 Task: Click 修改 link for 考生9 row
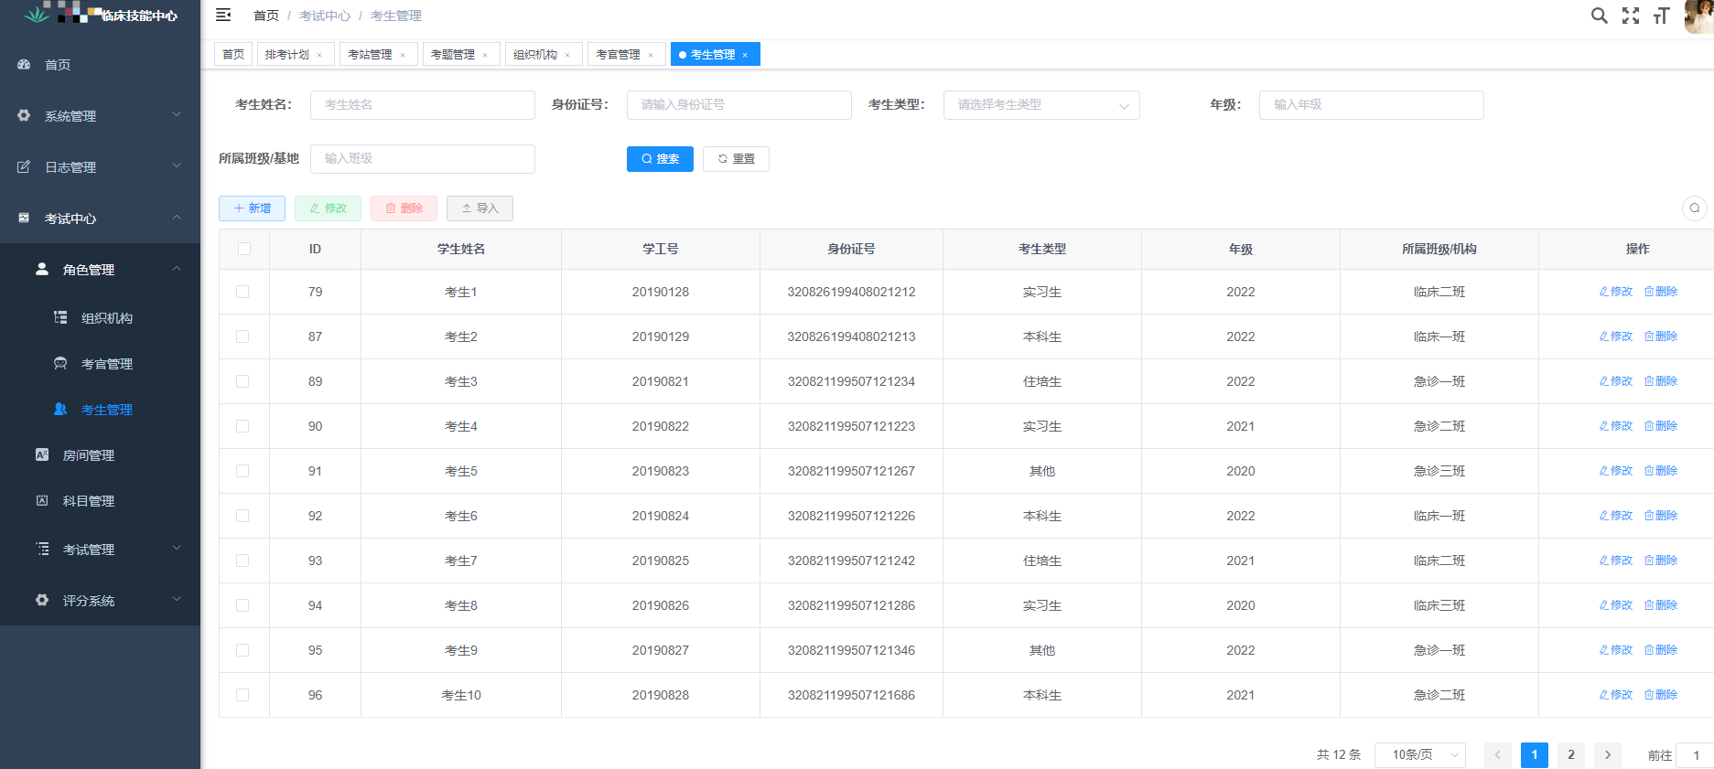(x=1616, y=650)
